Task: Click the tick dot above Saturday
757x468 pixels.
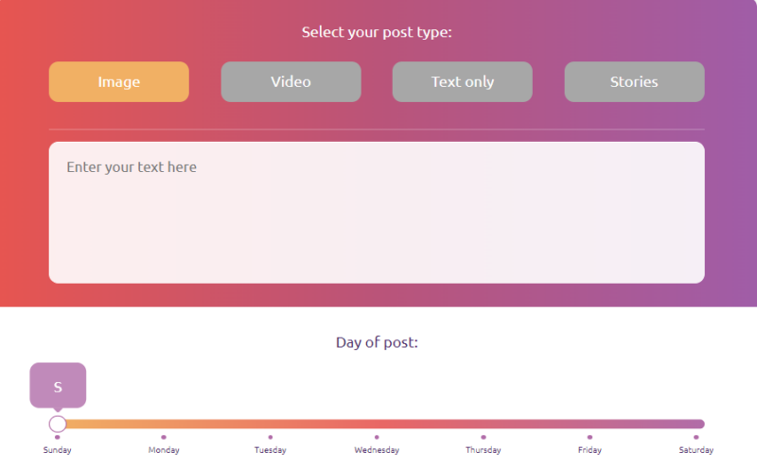Action: pos(695,437)
